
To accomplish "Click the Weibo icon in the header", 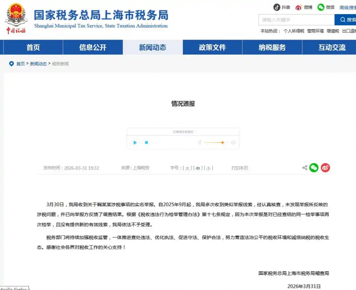I will click(x=298, y=8).
